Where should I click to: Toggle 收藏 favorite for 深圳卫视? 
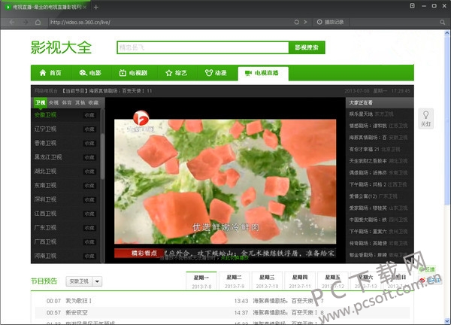pyautogui.click(x=89, y=200)
